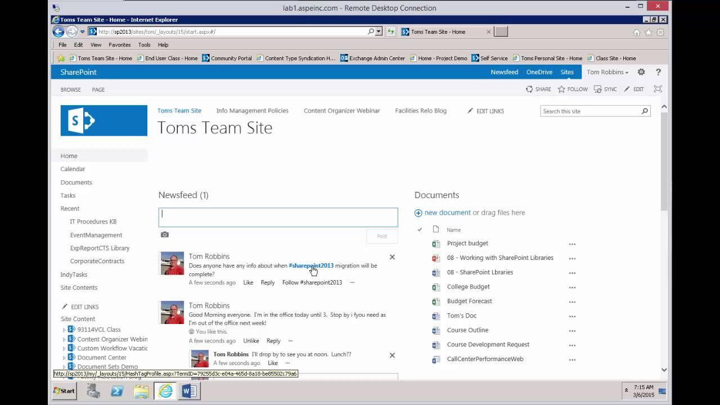720x405 pixels.
Task: Open Word from the Windows taskbar
Action: (x=189, y=391)
